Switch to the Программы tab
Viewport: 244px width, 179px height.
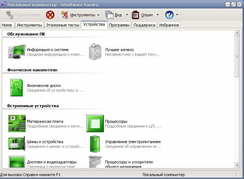click(x=119, y=25)
